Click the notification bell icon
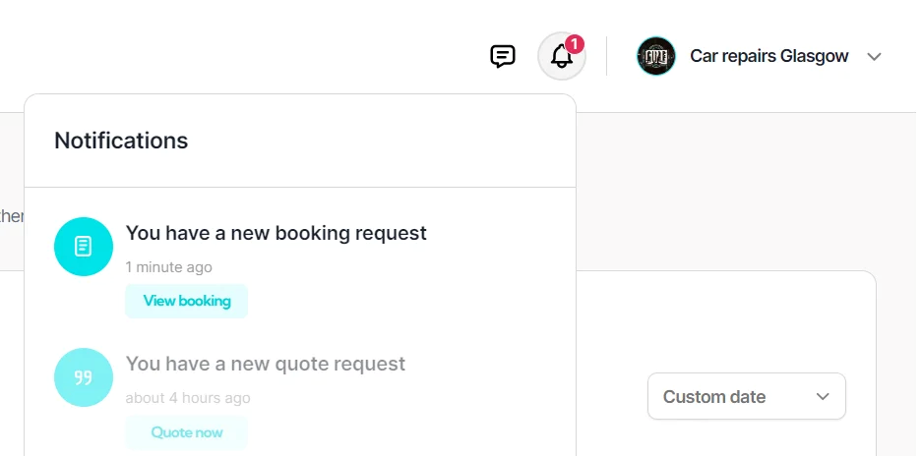This screenshot has width=921, height=456. coord(562,56)
